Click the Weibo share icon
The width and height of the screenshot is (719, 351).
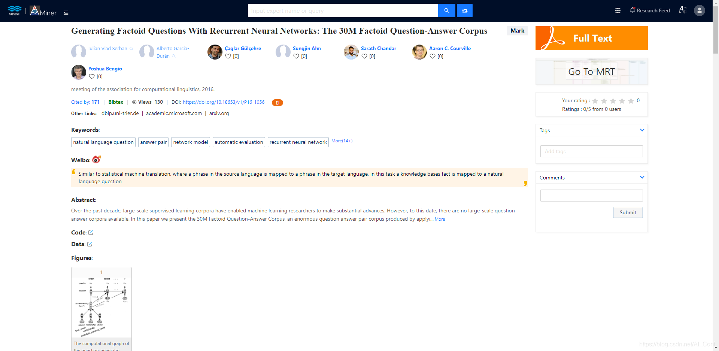(x=97, y=159)
